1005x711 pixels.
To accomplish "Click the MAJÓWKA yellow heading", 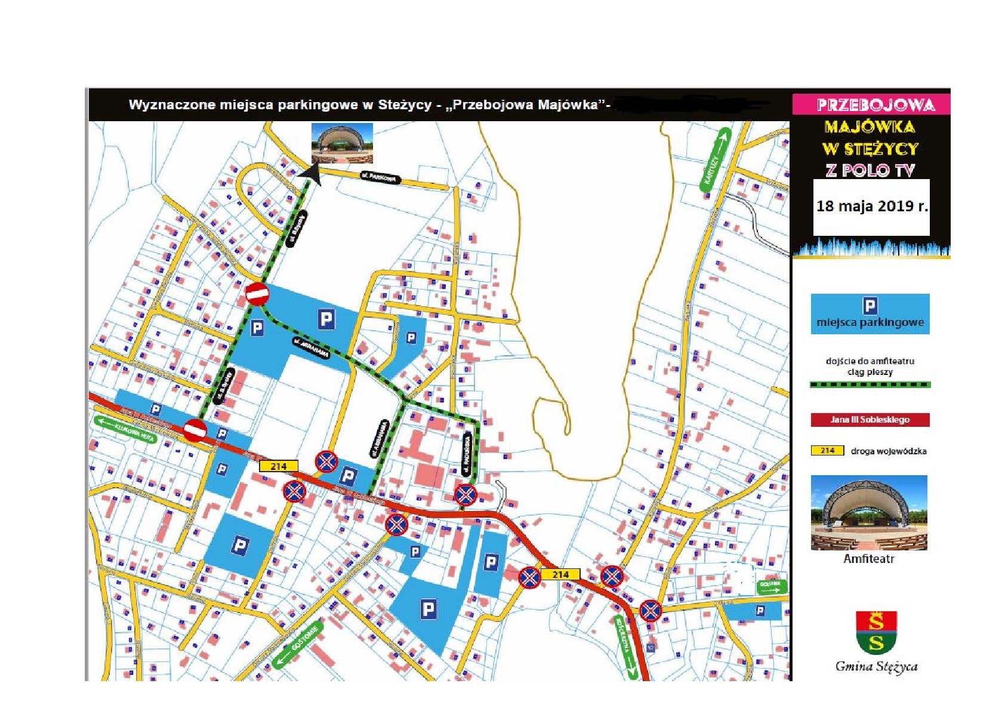I will coord(870,127).
